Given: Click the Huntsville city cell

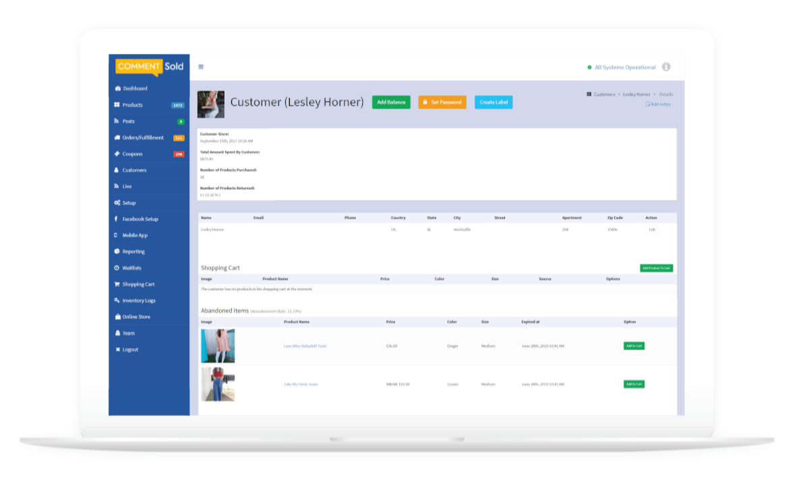Looking at the screenshot, I should [462, 230].
